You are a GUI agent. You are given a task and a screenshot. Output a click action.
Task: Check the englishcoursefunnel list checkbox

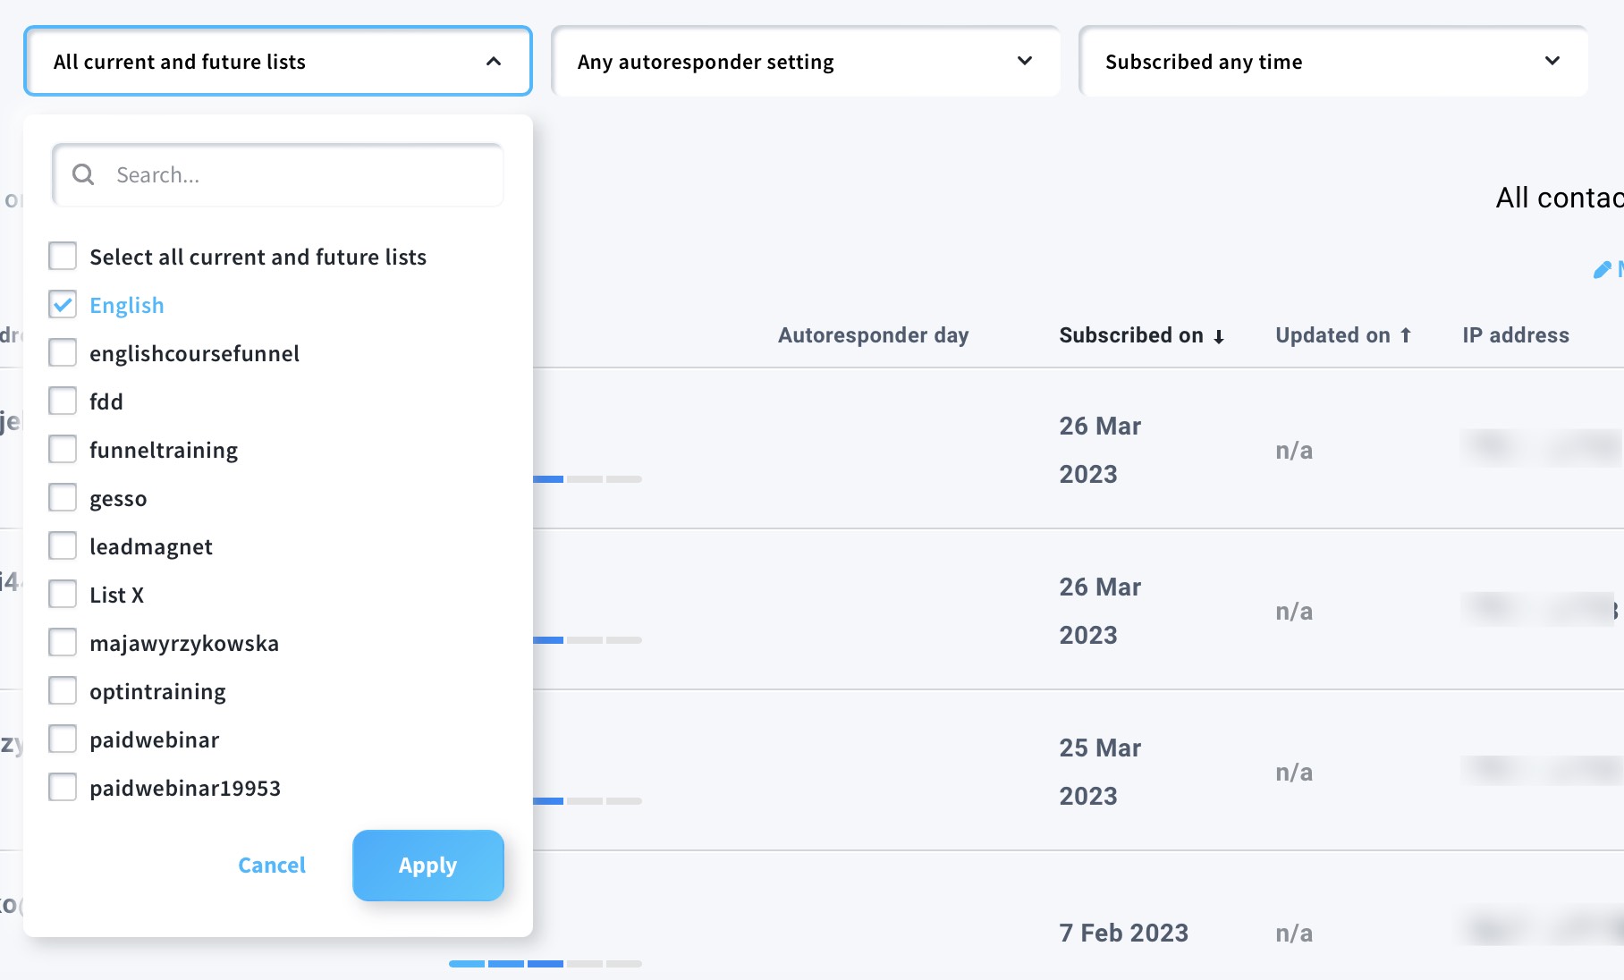[x=63, y=353]
